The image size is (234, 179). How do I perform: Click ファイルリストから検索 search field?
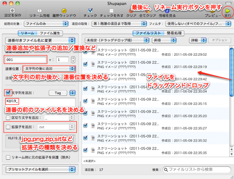pos(197,170)
